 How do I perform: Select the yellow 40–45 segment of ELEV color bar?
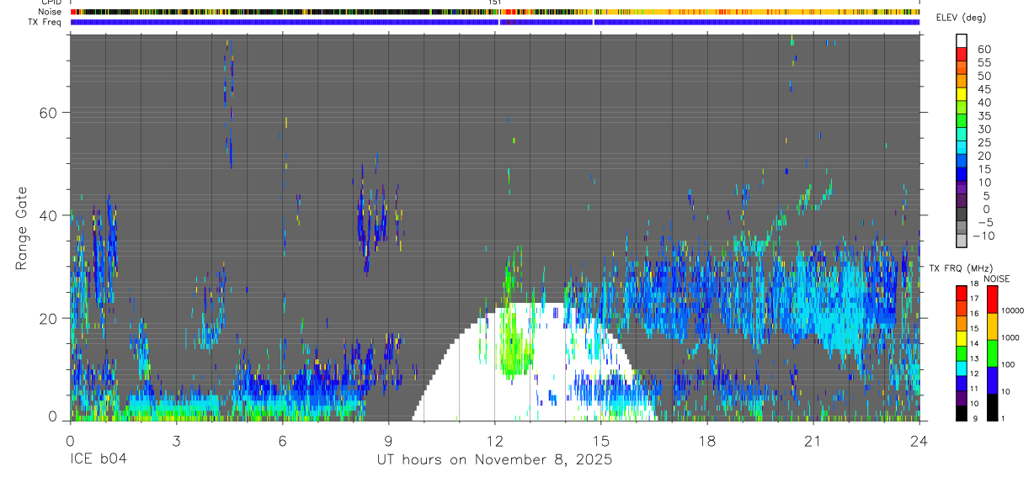[962, 95]
